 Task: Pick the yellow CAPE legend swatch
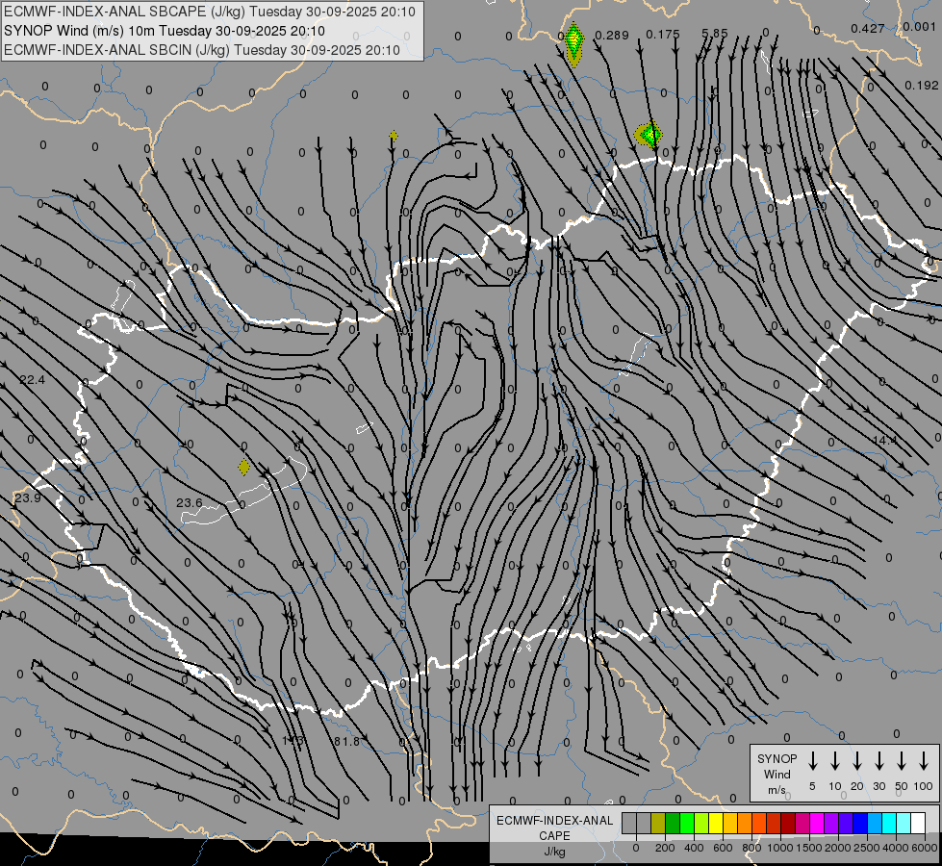[716, 823]
